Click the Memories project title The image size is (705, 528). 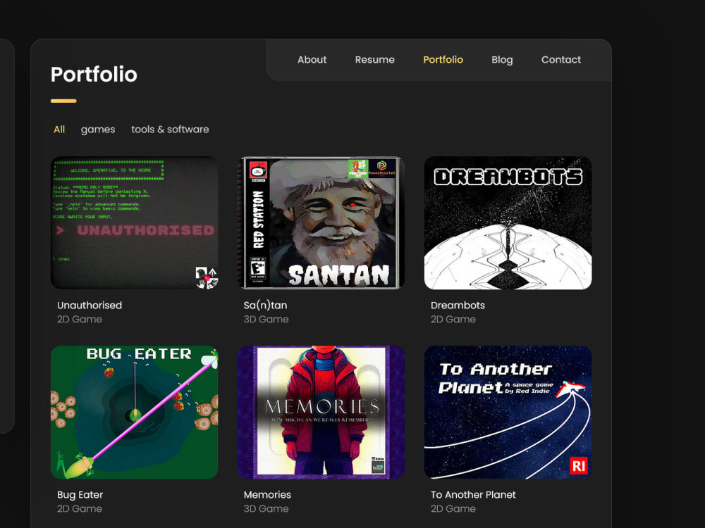pyautogui.click(x=267, y=495)
